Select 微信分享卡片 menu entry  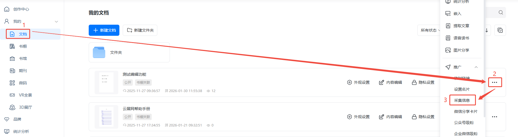[x=466, y=111]
